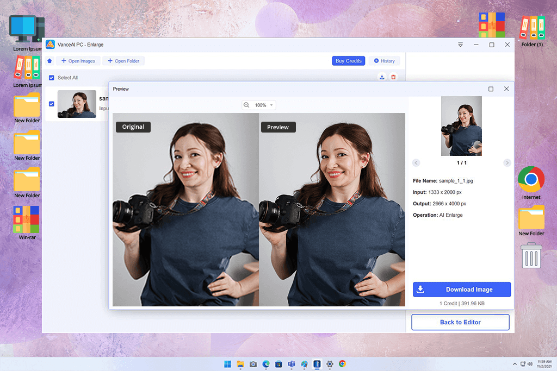Click the active VanceAI taskbar icon
557x371 pixels.
pyautogui.click(x=317, y=364)
